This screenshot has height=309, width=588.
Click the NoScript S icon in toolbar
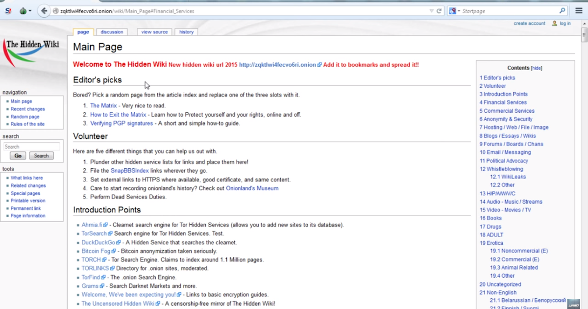(x=8, y=11)
